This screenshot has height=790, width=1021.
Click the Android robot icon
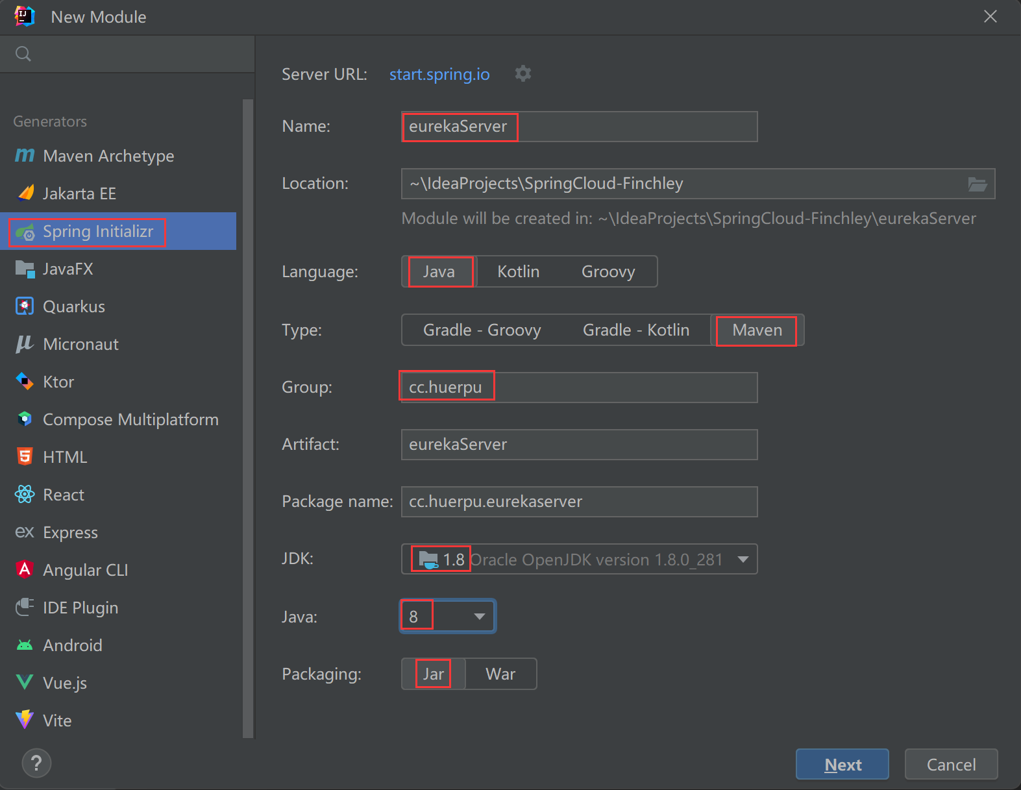coord(25,645)
